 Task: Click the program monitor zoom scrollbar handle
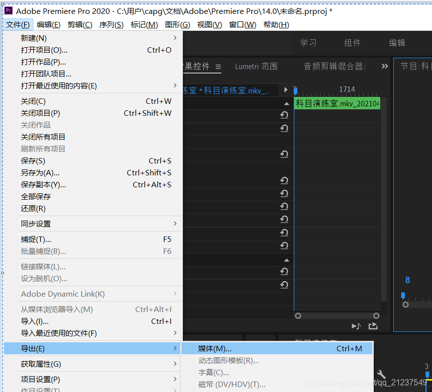405,305
